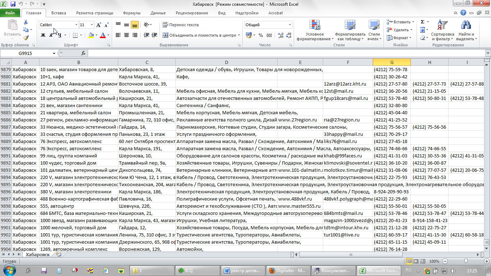This screenshot has height=276, width=491.
Task: Switch to Разметка страницы tab
Action: [x=95, y=13]
